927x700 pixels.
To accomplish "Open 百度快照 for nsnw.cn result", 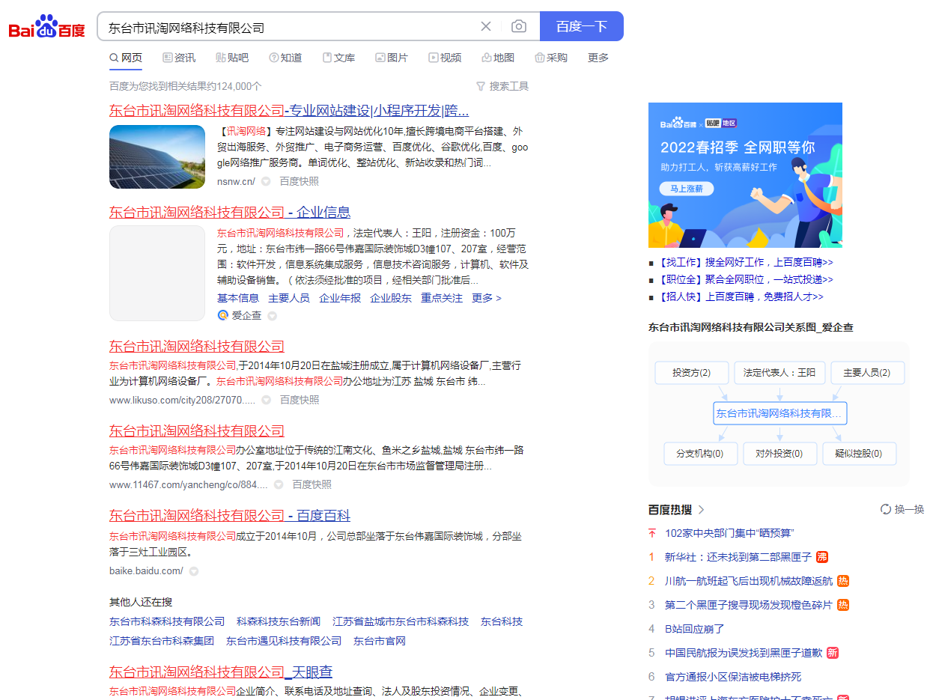I will pos(300,181).
